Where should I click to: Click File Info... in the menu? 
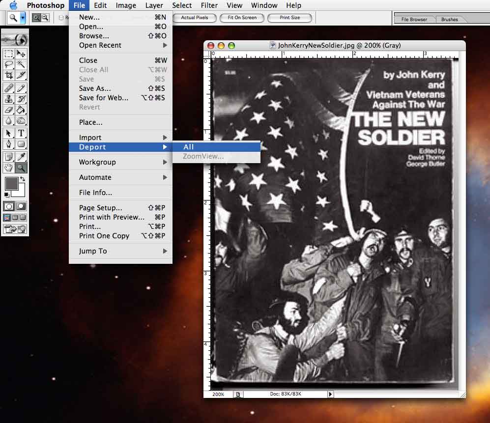click(120, 193)
